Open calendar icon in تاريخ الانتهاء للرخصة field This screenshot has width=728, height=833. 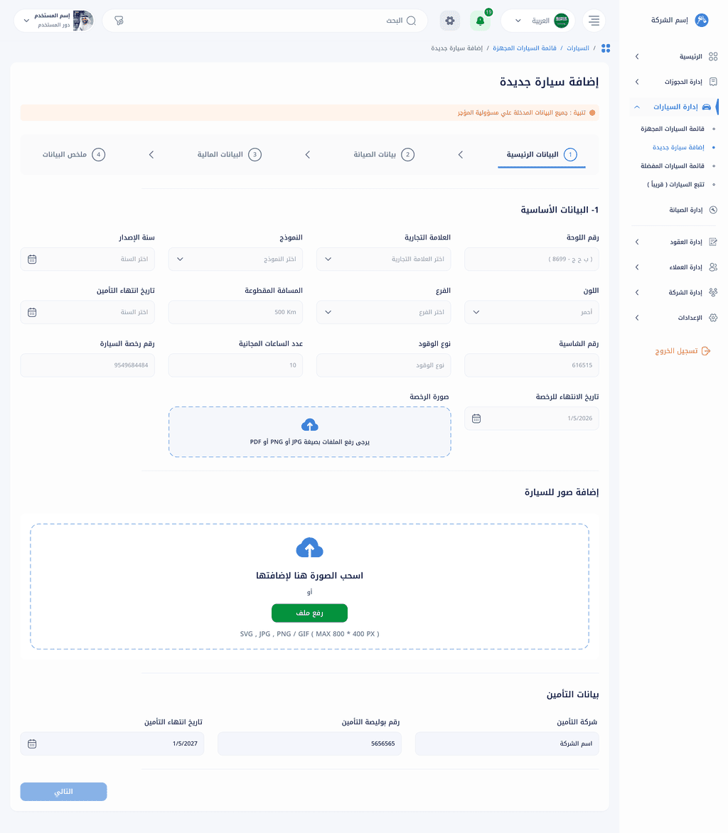click(x=476, y=419)
